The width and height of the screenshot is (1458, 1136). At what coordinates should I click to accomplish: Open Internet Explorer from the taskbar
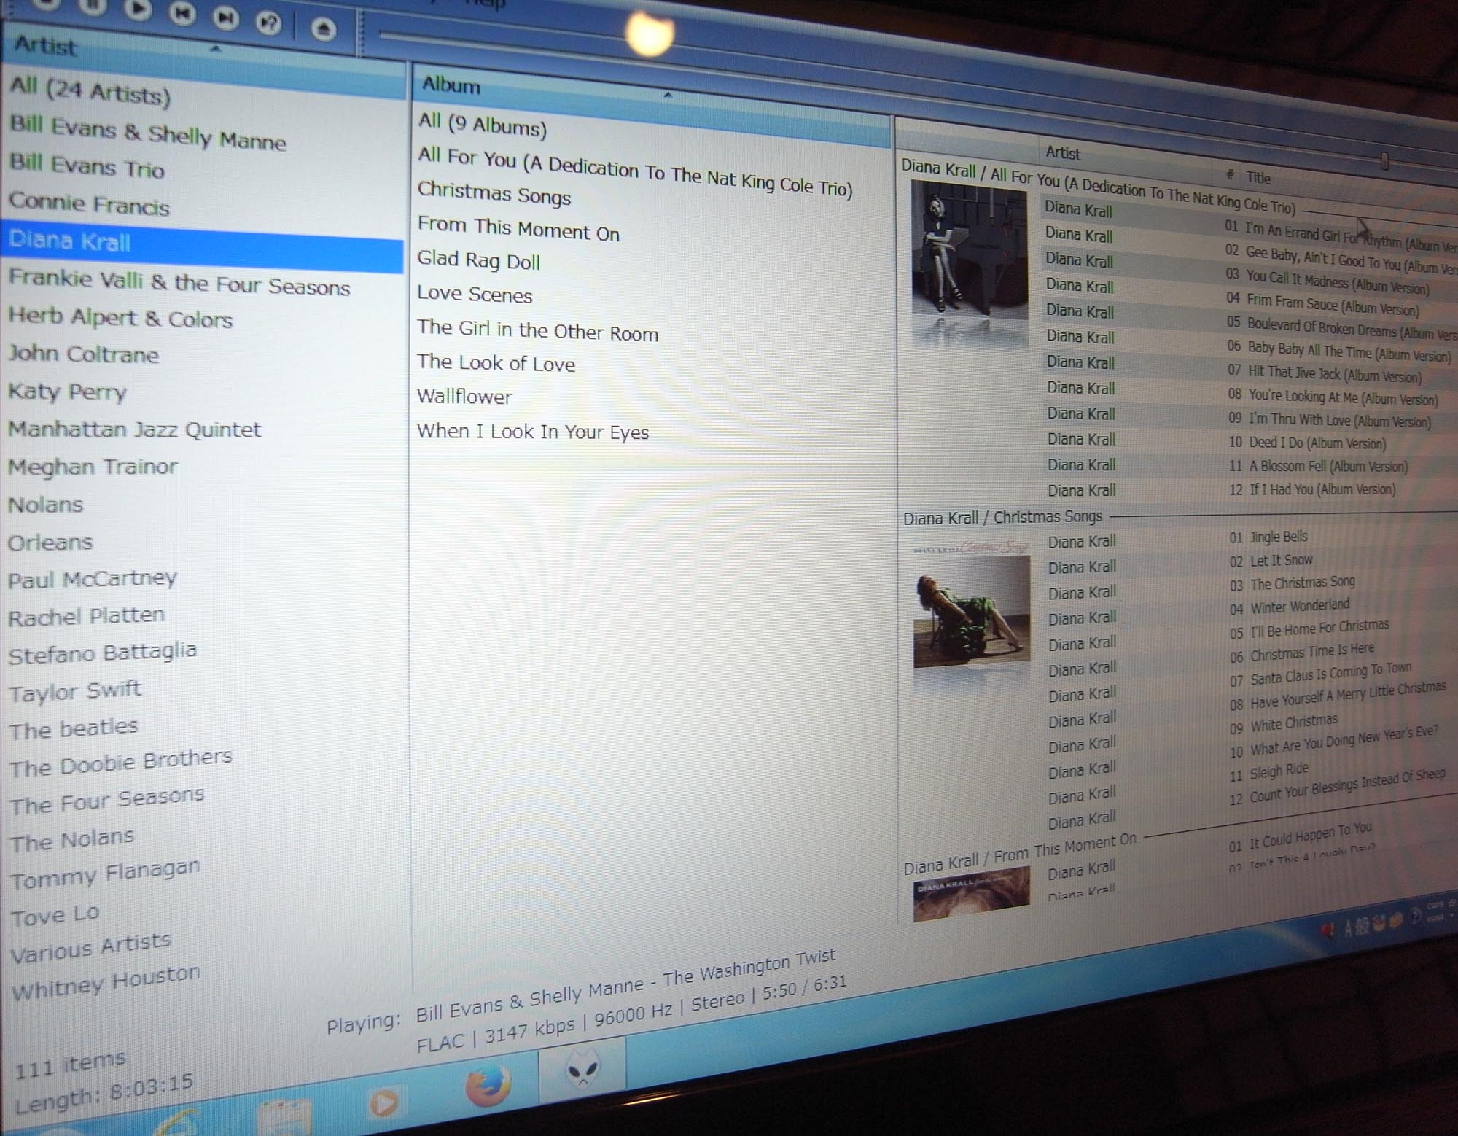pos(175,1123)
